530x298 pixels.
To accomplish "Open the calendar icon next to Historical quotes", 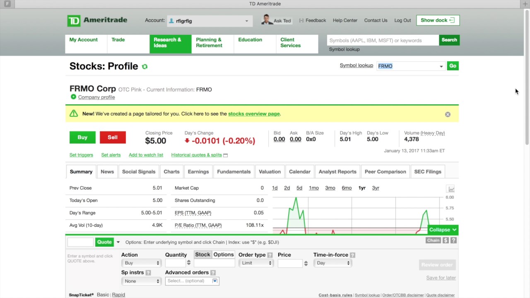I will click(225, 155).
